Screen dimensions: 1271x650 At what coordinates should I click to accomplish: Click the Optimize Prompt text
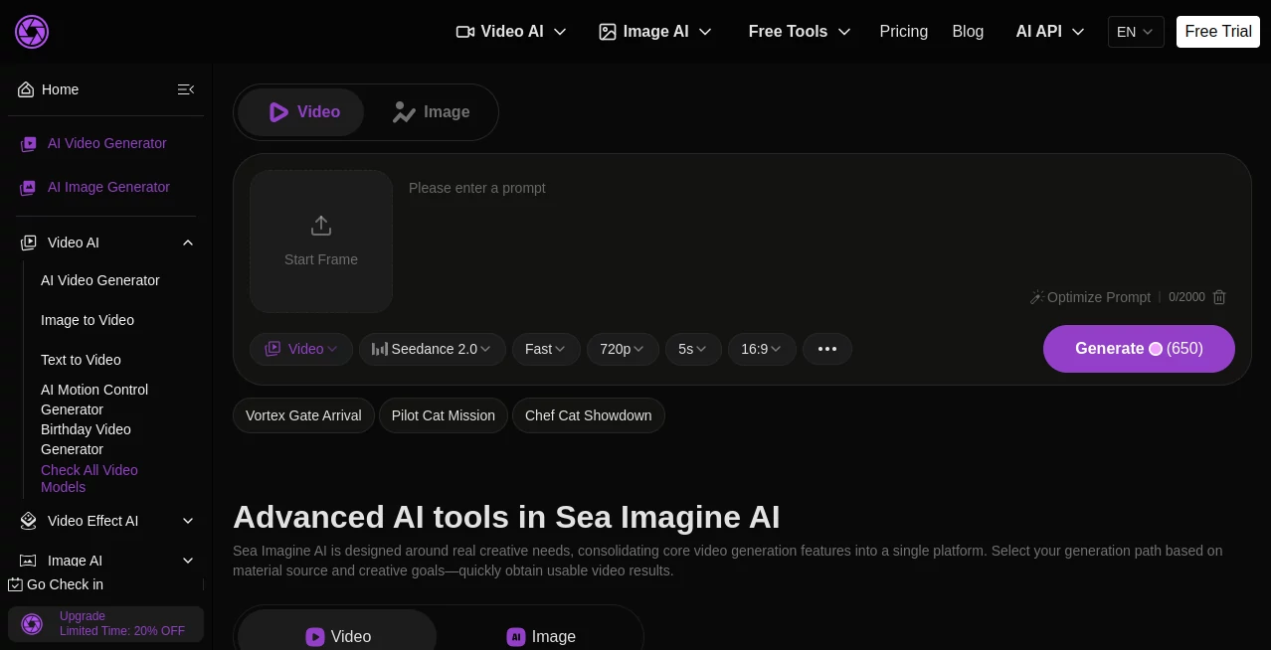(1099, 297)
